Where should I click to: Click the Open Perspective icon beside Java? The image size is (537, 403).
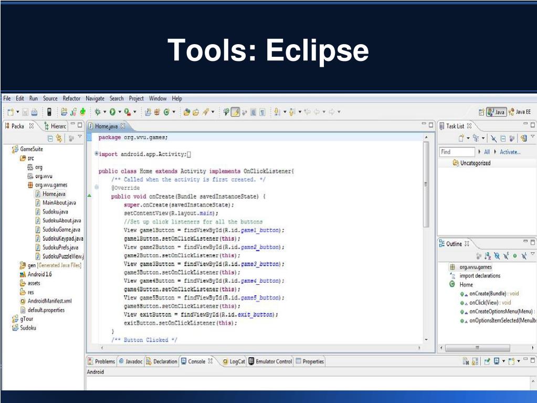(x=481, y=112)
